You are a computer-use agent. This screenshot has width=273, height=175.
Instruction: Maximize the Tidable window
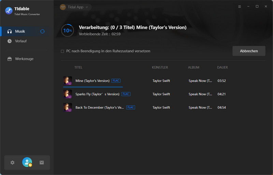[257, 6]
